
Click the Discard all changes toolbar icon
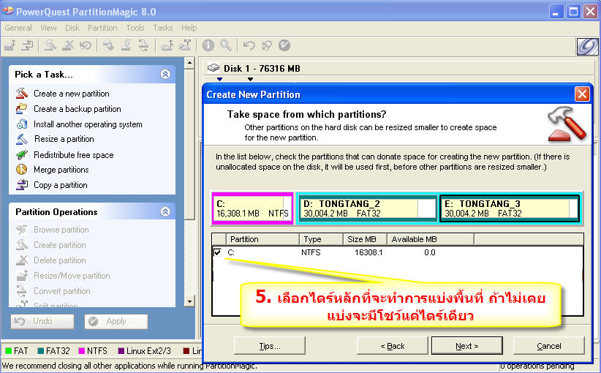tap(267, 45)
